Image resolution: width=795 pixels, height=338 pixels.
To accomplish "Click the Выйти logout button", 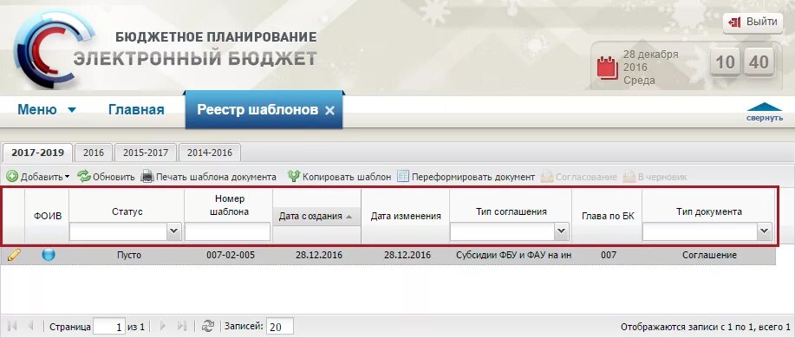I will 753,23.
